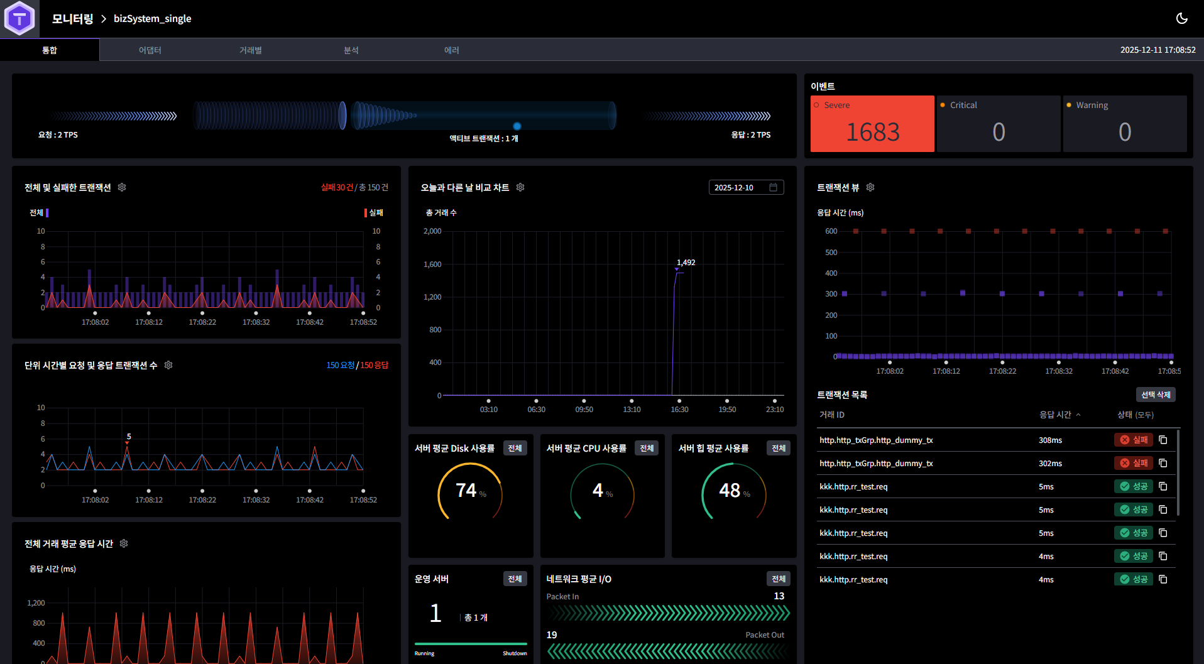Image resolution: width=1204 pixels, height=664 pixels.
Task: Click the Running/Shutdown status bar in 운영 서버
Action: [470, 645]
